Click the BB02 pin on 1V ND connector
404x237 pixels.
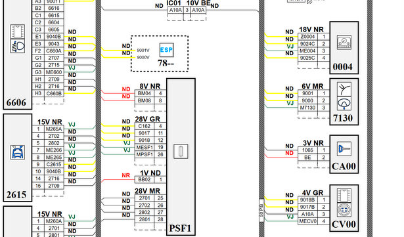pos(145,179)
